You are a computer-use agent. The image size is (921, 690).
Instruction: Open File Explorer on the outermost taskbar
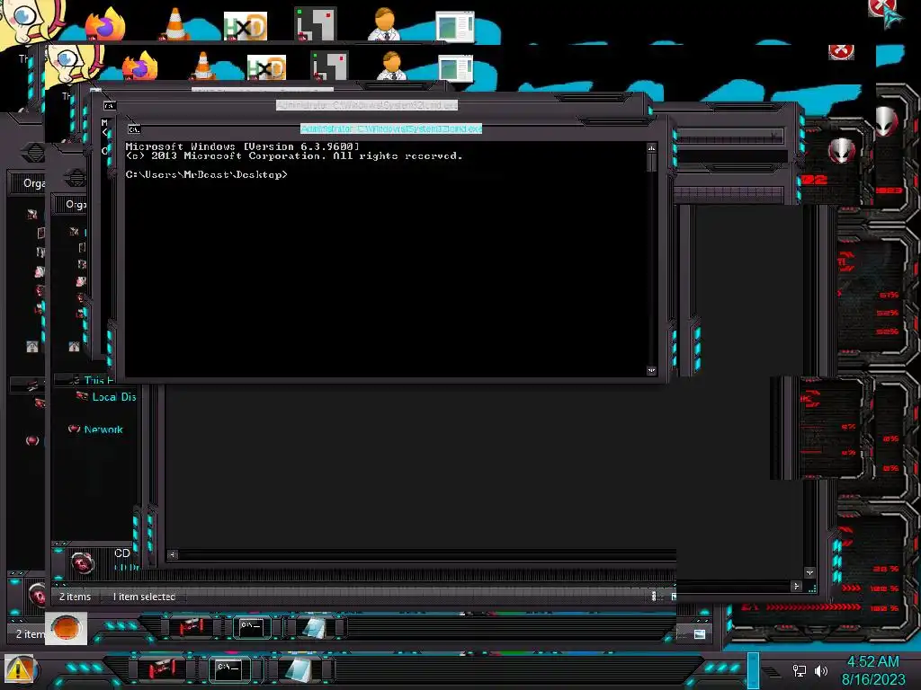click(160, 668)
